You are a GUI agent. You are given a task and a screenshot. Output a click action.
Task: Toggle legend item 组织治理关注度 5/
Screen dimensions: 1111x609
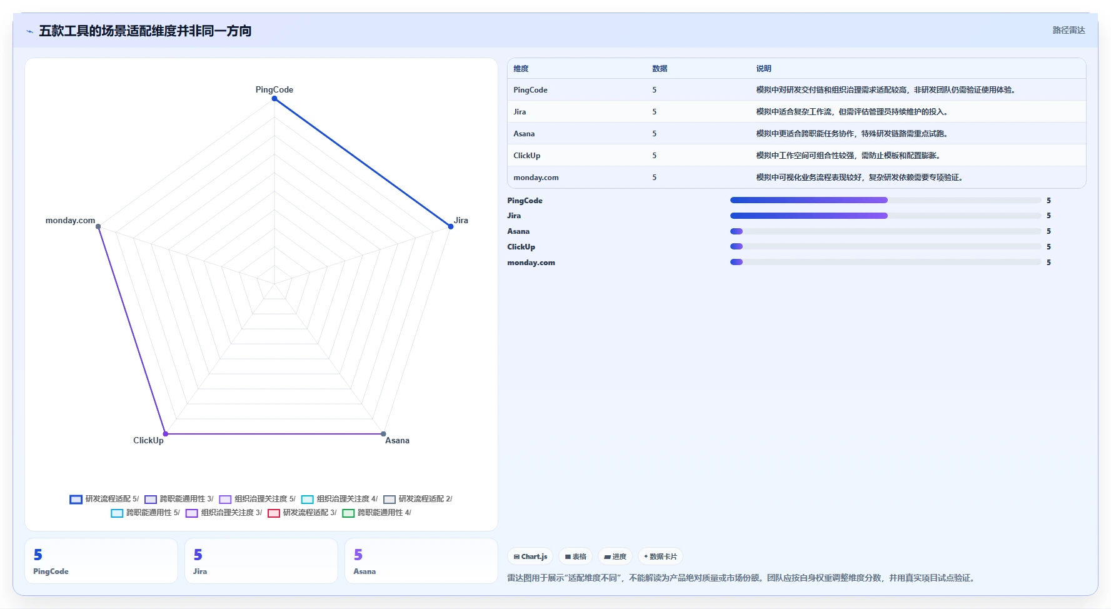point(257,499)
